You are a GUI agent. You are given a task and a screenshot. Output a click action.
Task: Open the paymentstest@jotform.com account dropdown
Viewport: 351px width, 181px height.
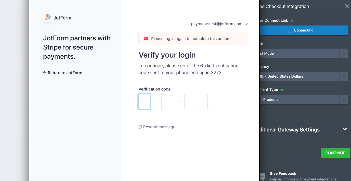tap(219, 24)
